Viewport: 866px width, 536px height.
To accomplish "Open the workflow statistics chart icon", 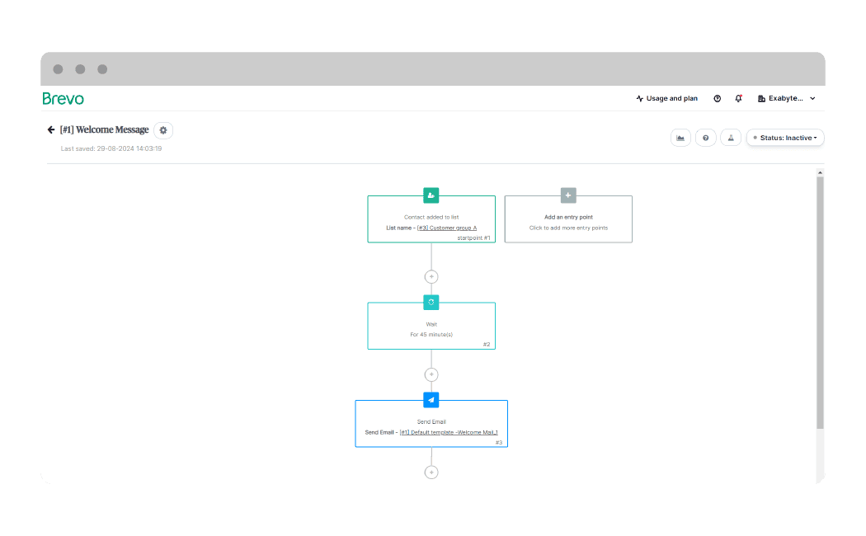I will [680, 138].
